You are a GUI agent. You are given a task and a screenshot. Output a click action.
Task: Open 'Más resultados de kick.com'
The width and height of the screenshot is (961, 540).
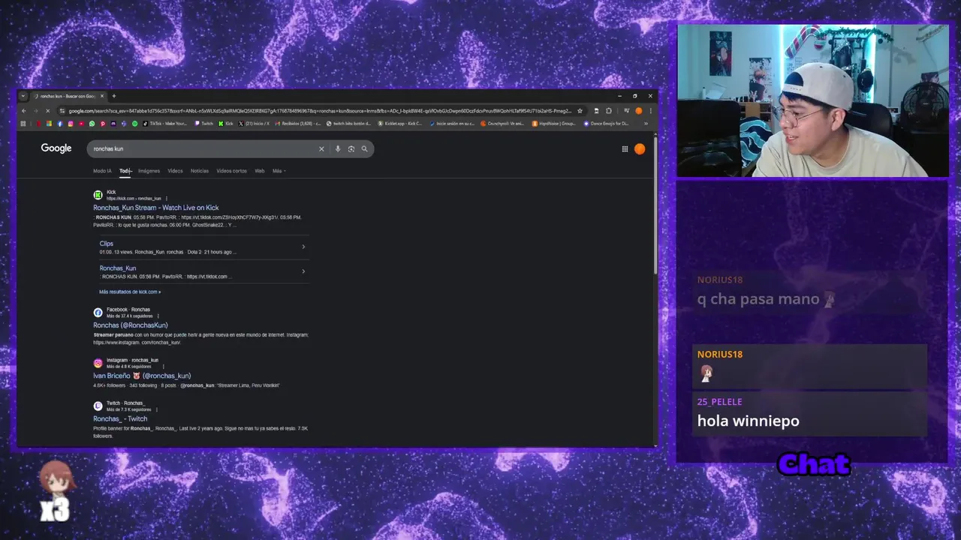[x=129, y=292]
